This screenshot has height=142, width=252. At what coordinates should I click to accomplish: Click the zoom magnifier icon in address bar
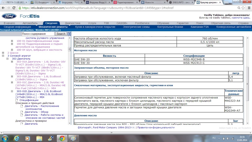(239, 8)
